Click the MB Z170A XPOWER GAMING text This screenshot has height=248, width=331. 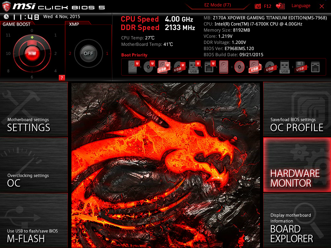coord(265,18)
